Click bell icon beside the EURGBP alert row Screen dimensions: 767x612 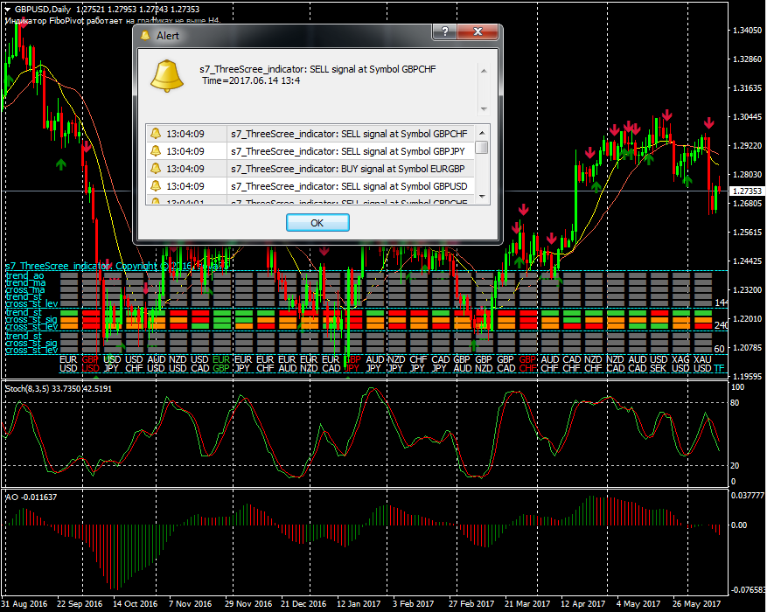tap(156, 168)
